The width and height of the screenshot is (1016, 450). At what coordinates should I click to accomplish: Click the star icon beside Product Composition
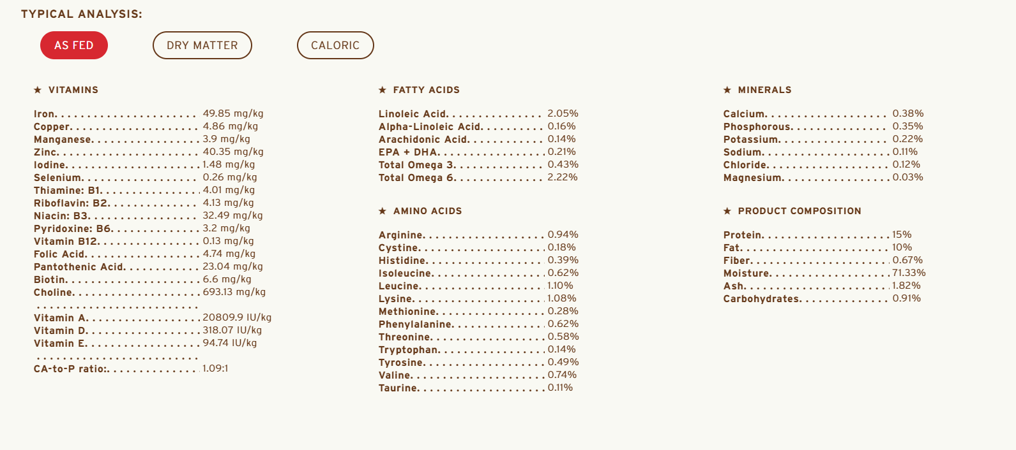point(727,211)
